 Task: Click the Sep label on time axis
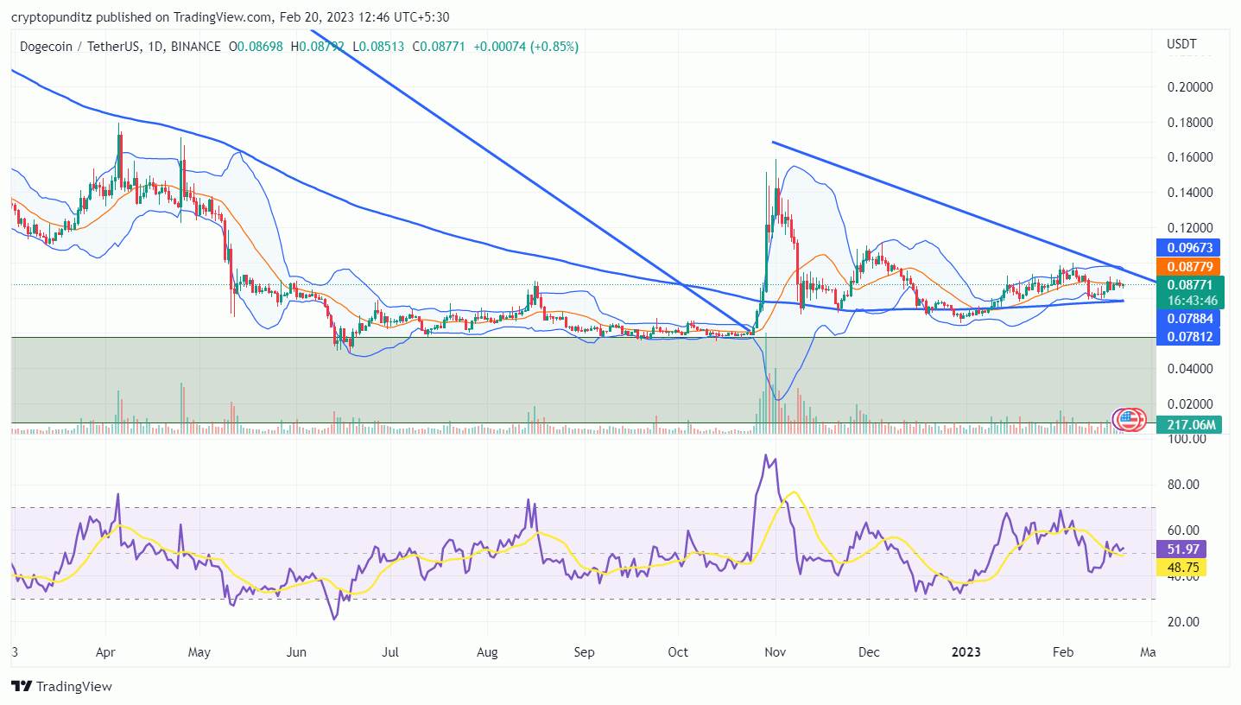[585, 651]
